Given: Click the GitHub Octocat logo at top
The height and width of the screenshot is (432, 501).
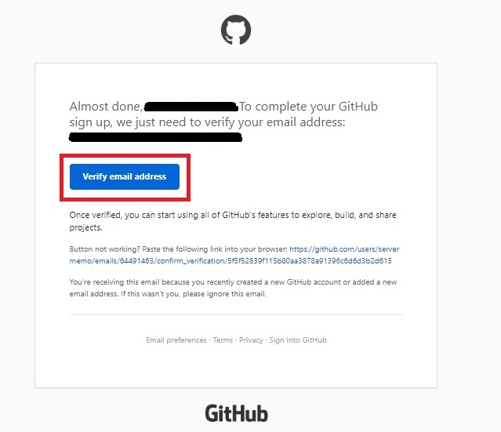Looking at the screenshot, I should pyautogui.click(x=236, y=30).
